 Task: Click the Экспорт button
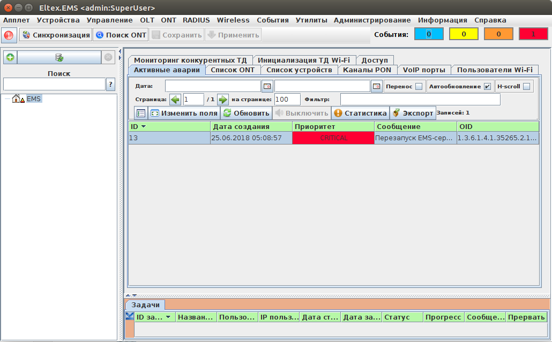[413, 113]
